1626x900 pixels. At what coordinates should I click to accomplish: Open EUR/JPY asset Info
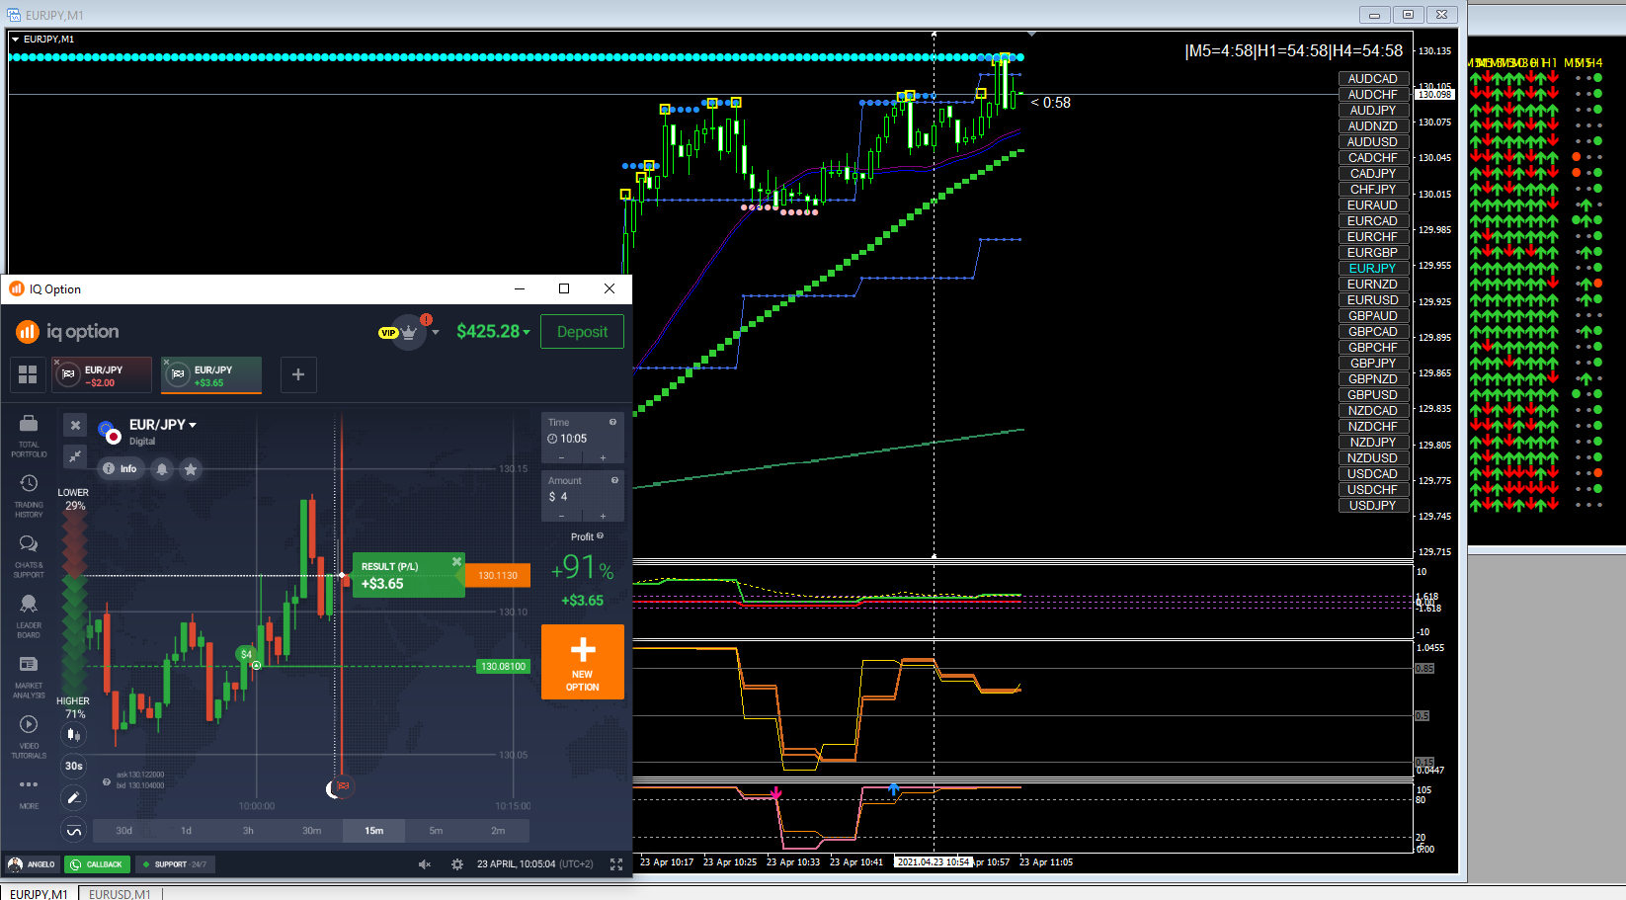click(x=120, y=469)
